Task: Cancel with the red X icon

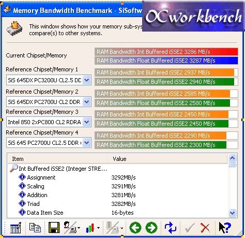Action: point(205,228)
